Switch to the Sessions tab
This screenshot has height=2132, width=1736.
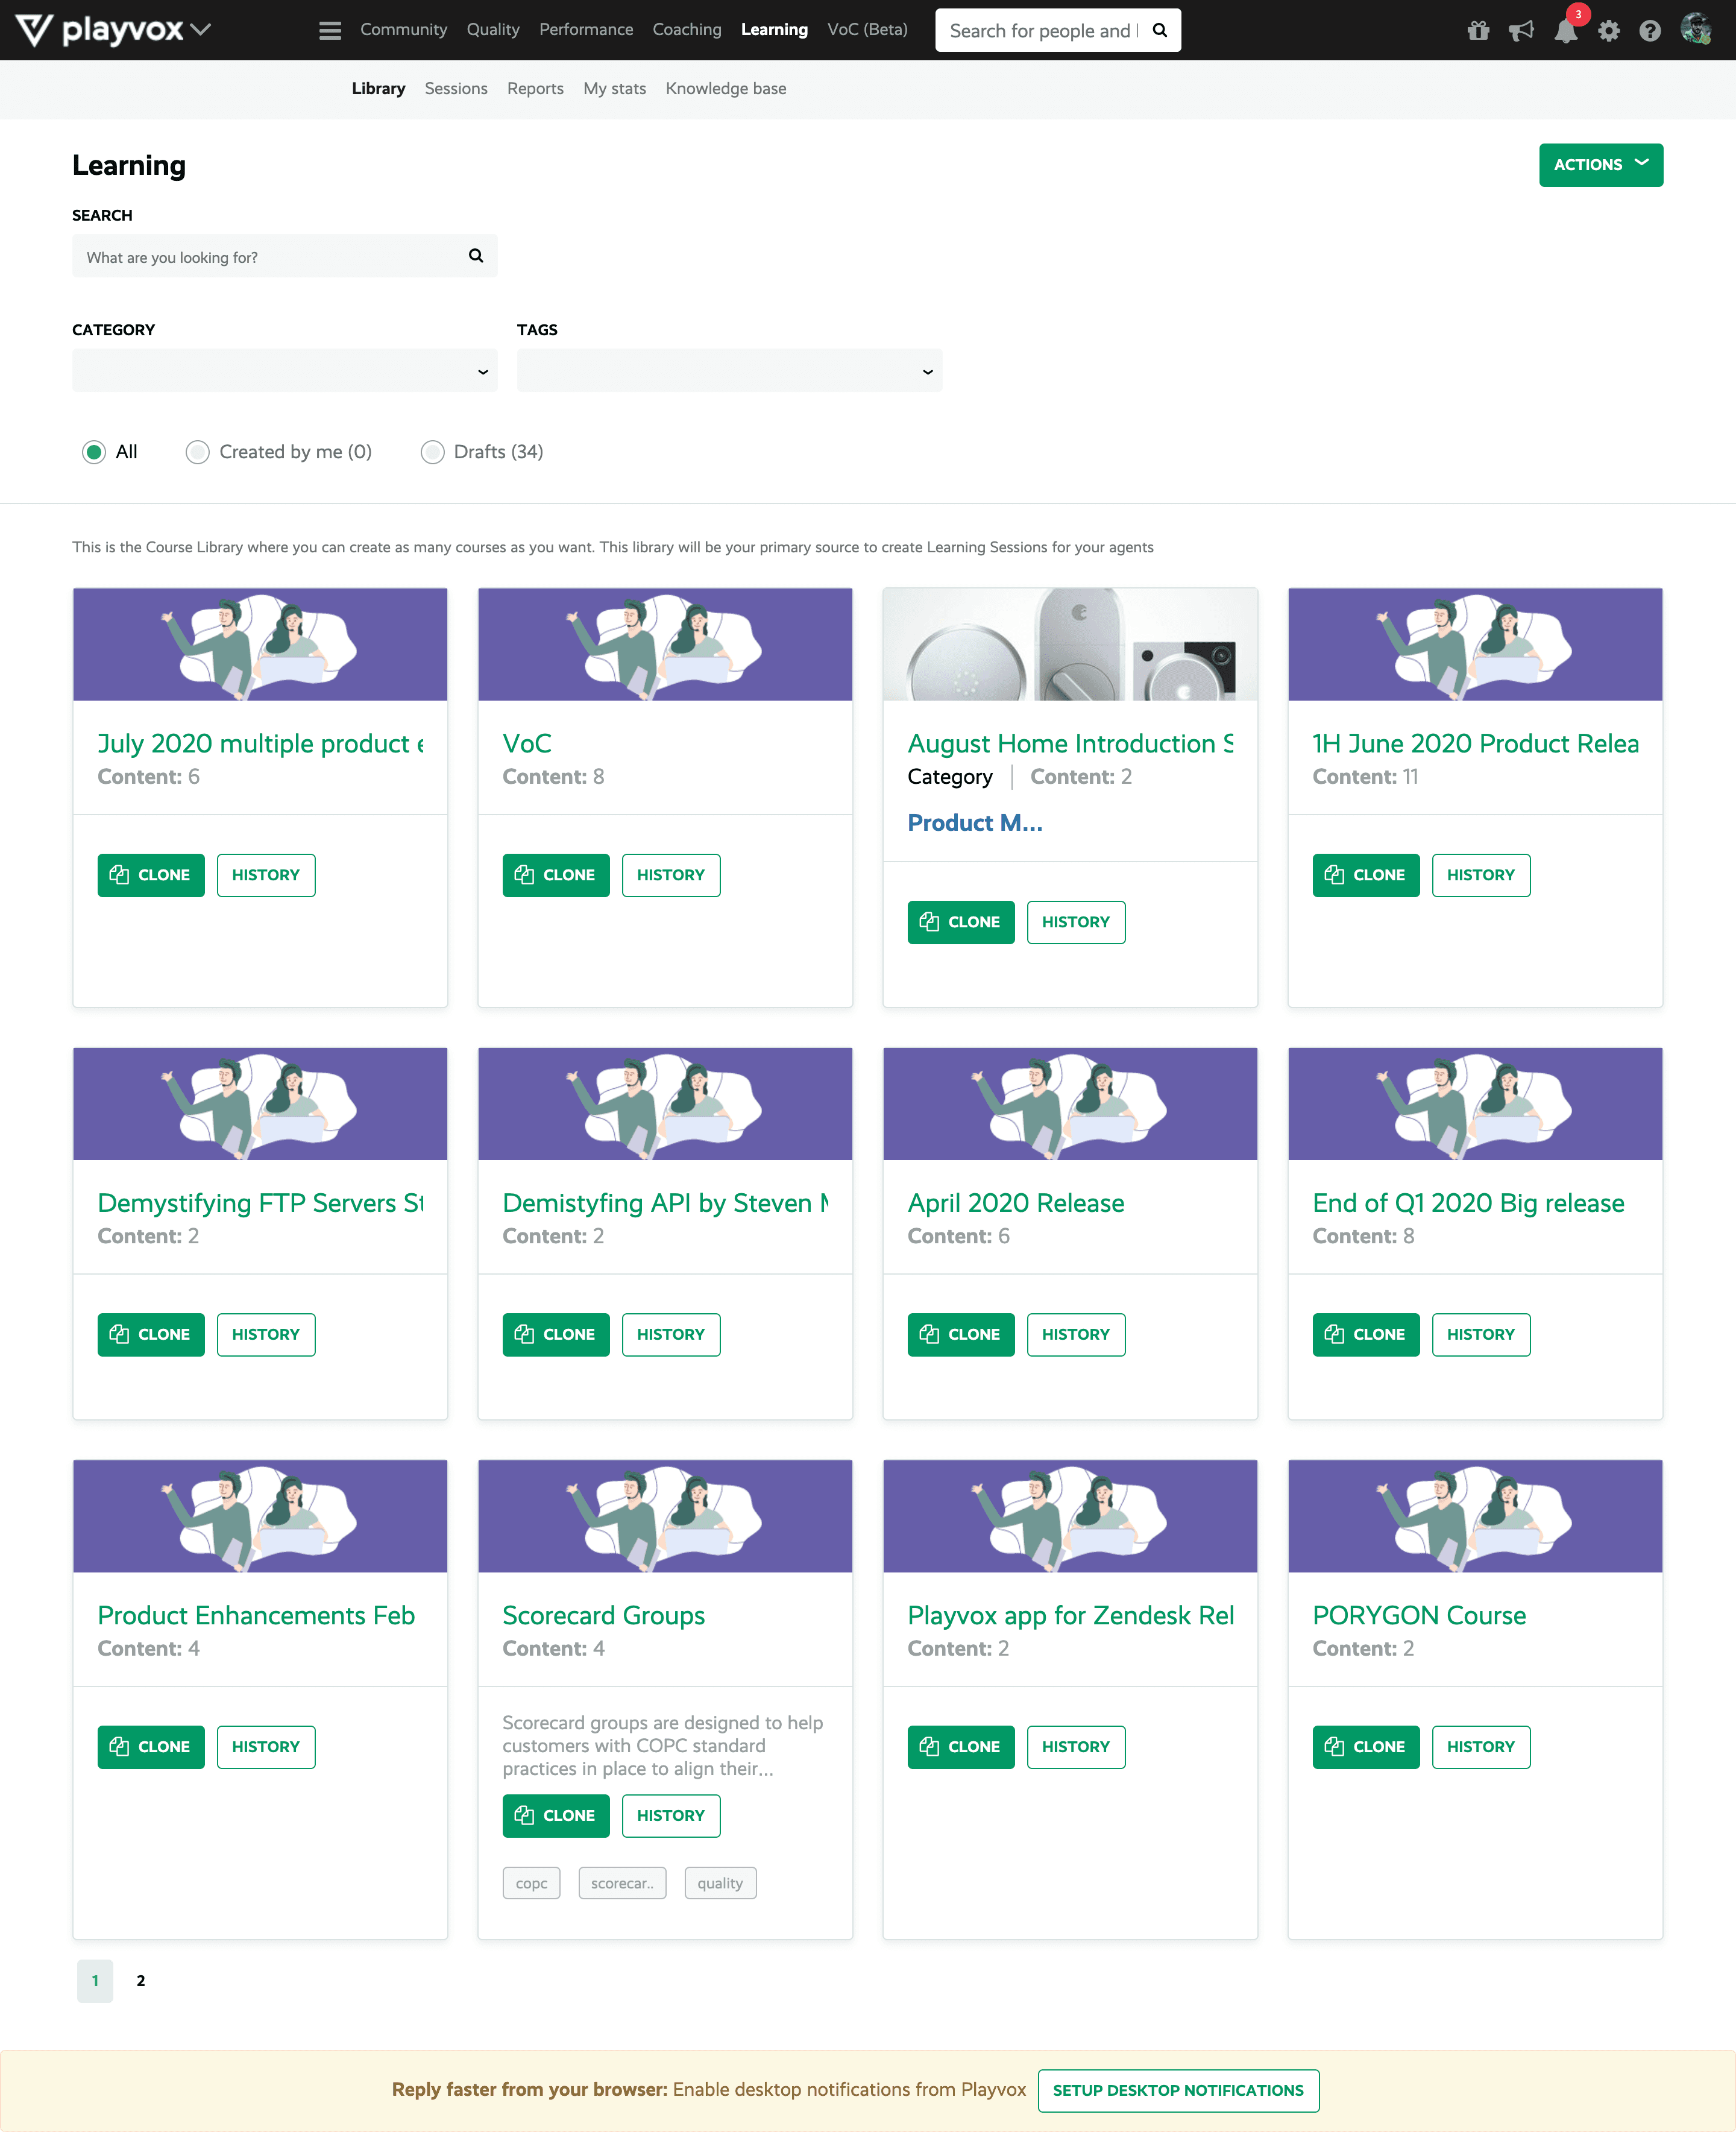point(456,88)
